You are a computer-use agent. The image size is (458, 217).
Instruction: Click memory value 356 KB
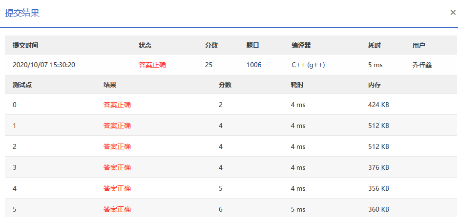(x=378, y=188)
